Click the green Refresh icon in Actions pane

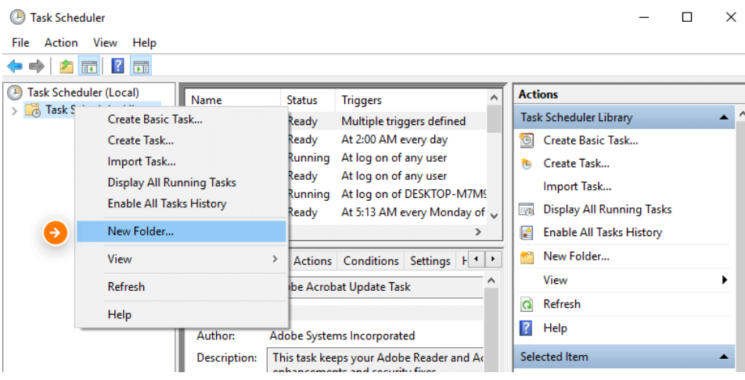(527, 304)
